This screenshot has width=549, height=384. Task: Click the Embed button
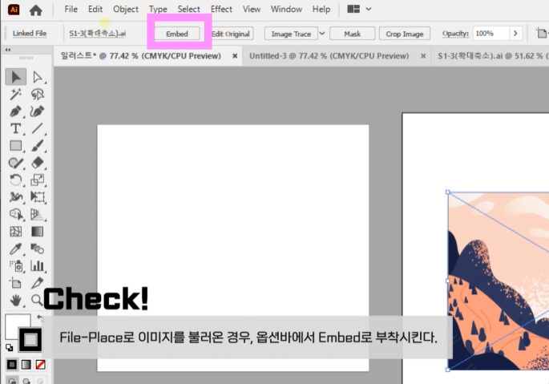(177, 34)
